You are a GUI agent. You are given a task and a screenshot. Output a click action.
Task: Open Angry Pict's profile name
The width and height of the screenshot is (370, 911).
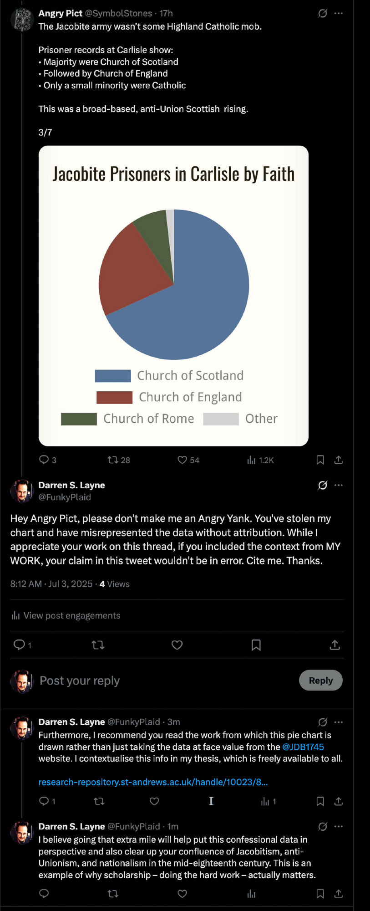point(60,13)
